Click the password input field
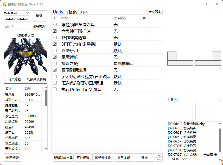The height and width of the screenshot is (165, 223). tap(17, 19)
